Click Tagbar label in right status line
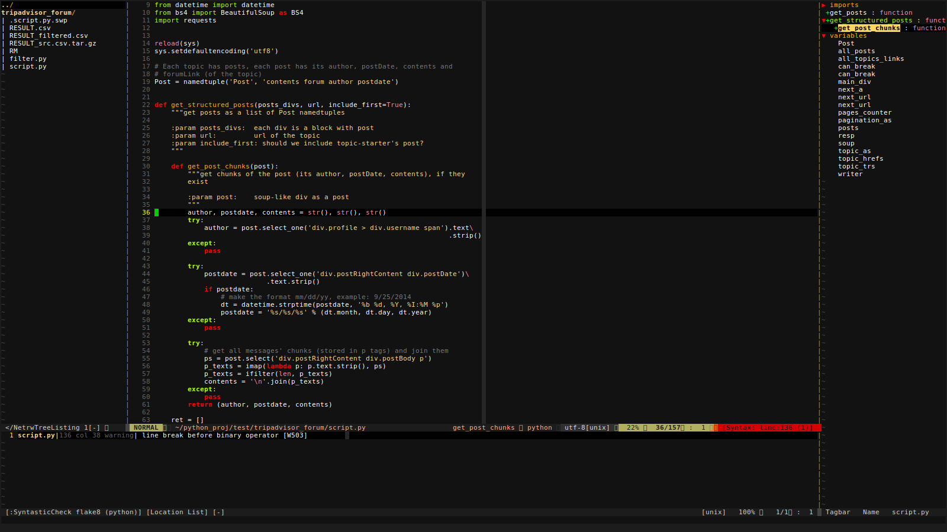This screenshot has height=532, width=947. 838,512
